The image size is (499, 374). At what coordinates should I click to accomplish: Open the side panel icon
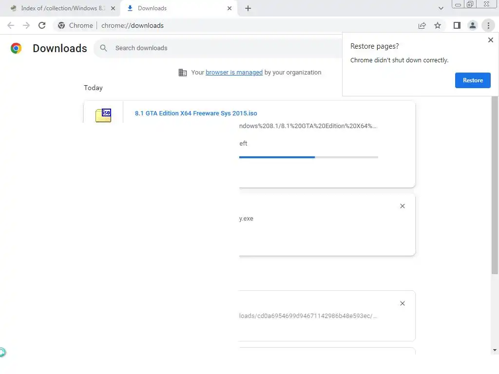point(457,25)
